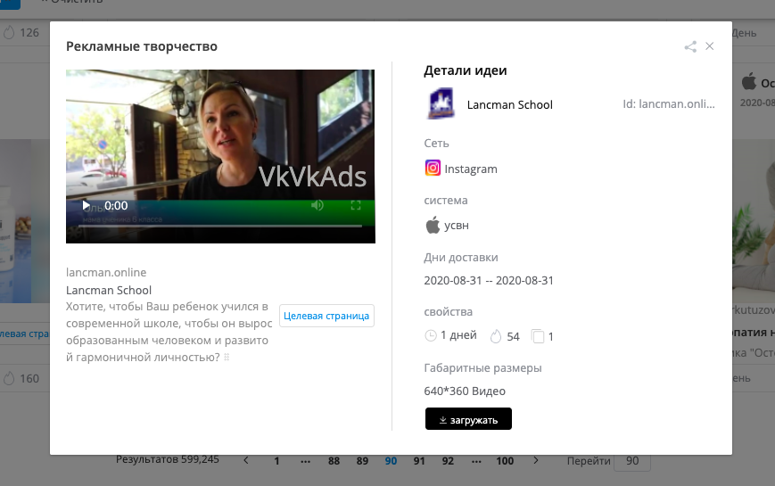Mute the video volume speaker icon
This screenshot has height=486, width=775.
tap(317, 205)
